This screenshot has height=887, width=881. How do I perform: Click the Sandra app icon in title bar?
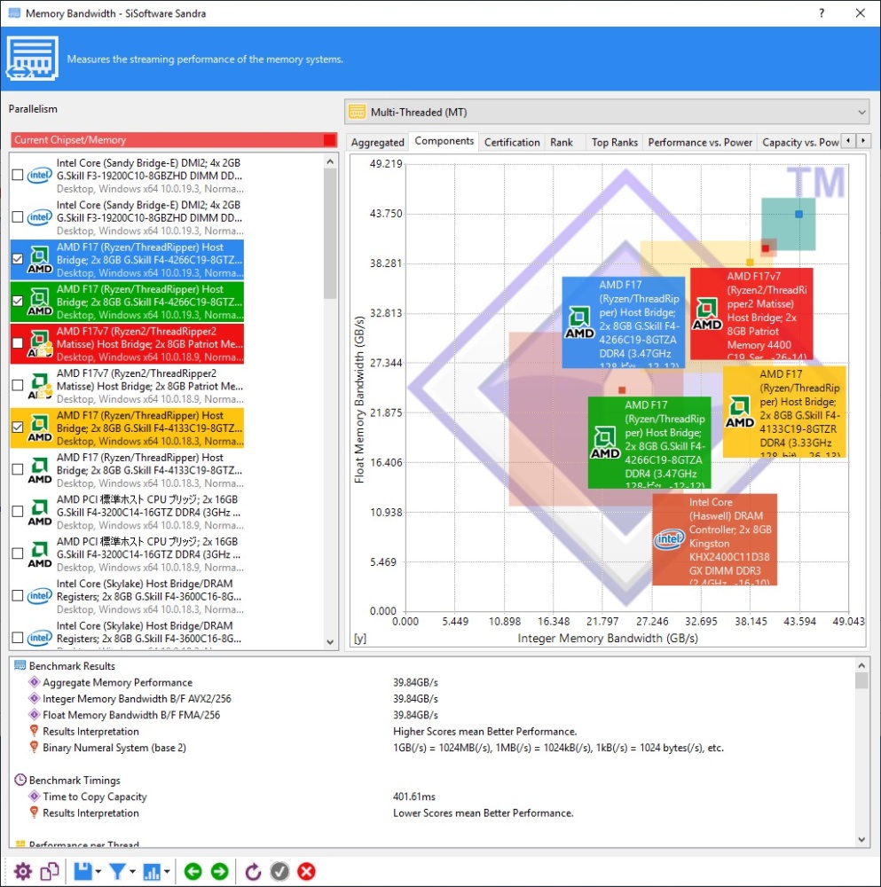click(14, 13)
